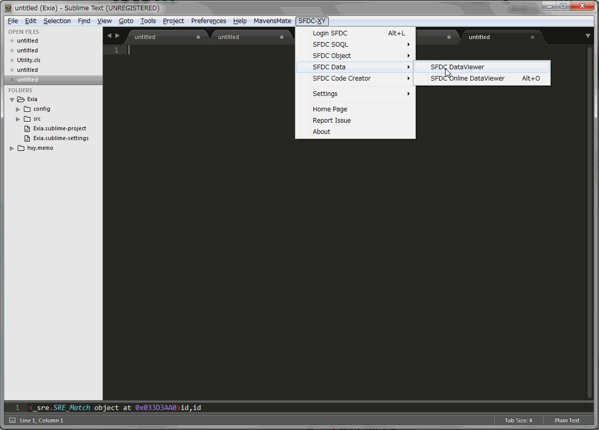599x430 pixels.
Task: Switch to second untitled tab
Action: point(250,37)
